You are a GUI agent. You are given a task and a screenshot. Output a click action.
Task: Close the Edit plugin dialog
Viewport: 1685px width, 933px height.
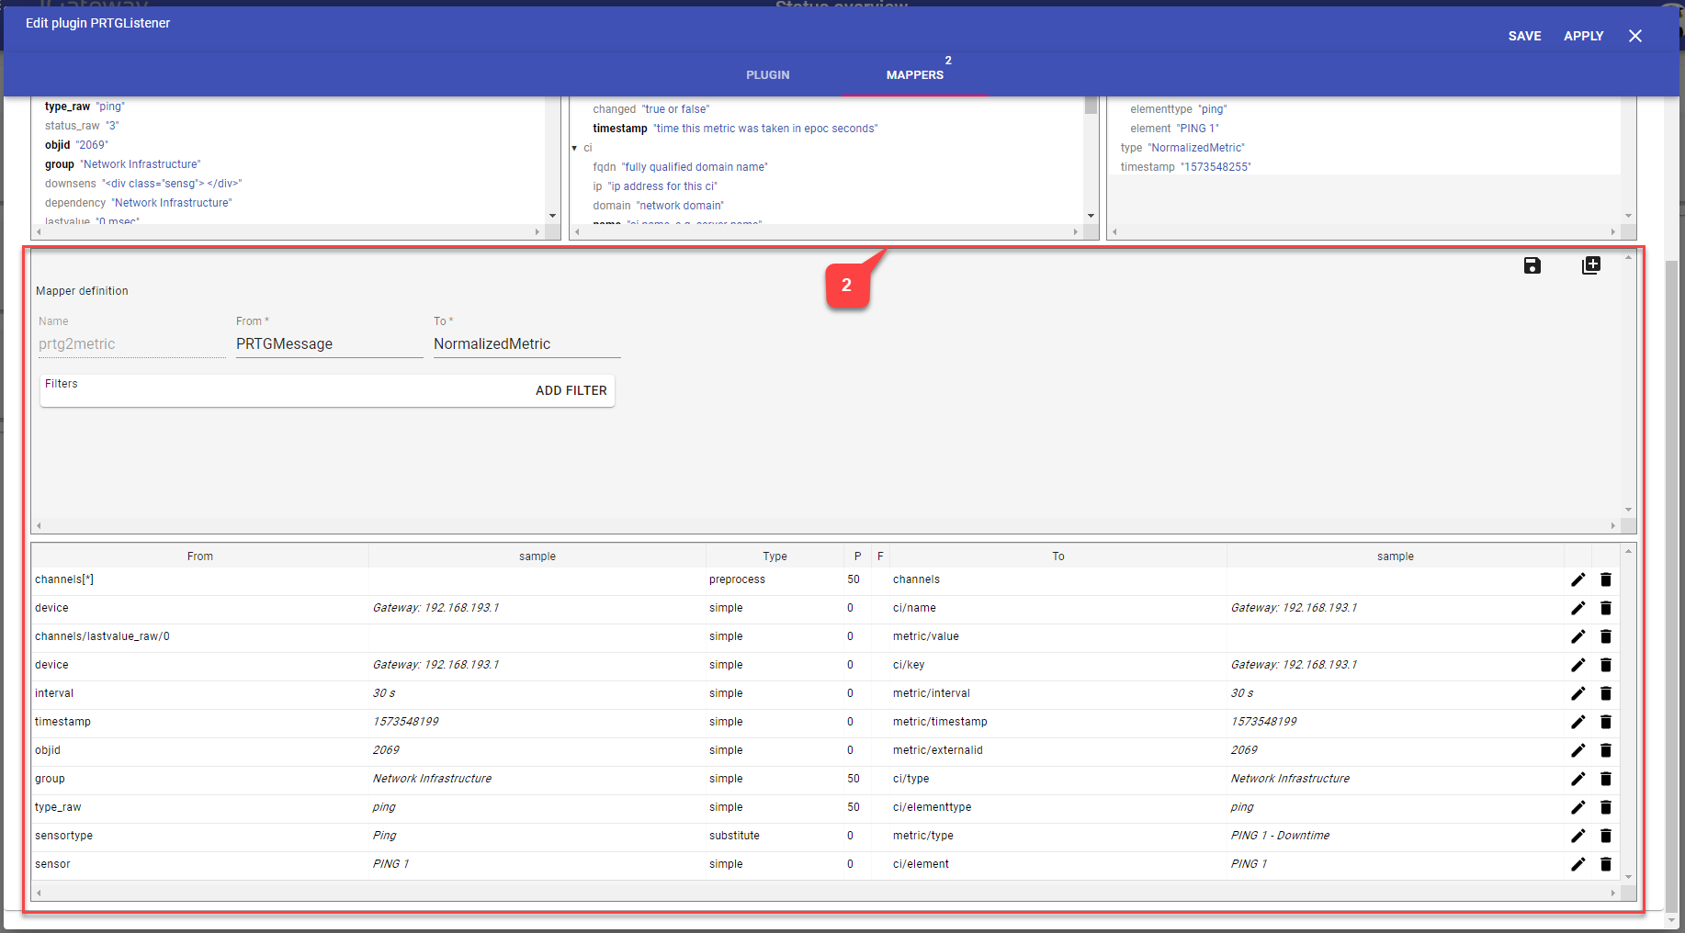pos(1634,36)
